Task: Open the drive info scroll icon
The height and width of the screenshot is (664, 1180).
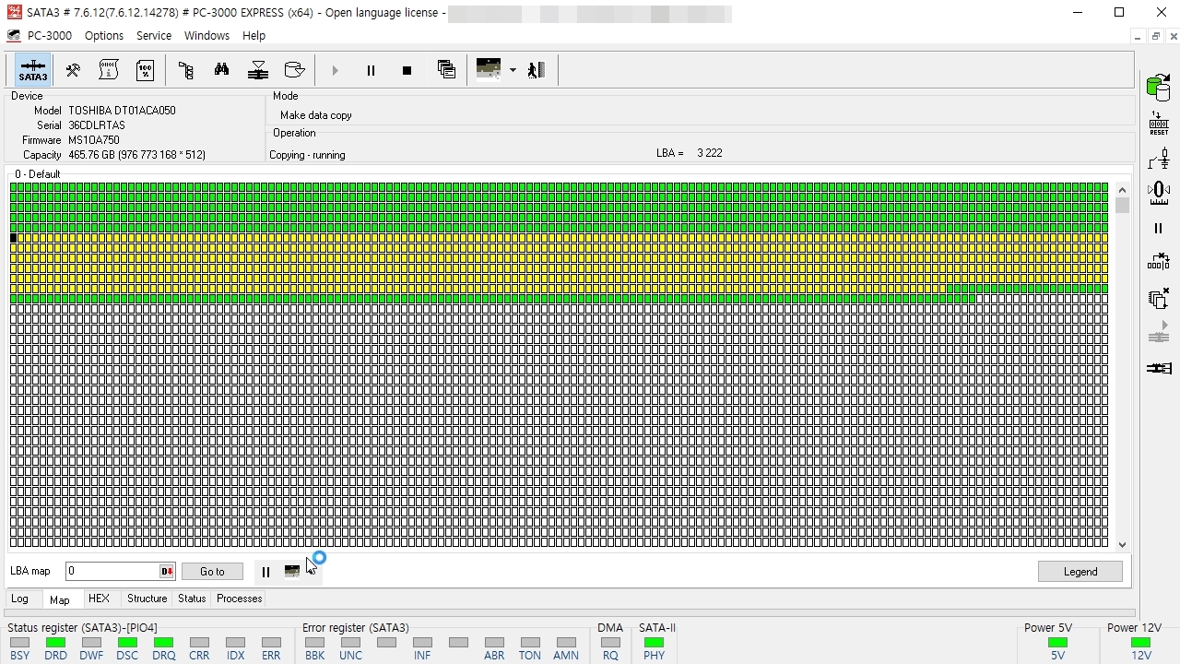Action: click(x=109, y=70)
